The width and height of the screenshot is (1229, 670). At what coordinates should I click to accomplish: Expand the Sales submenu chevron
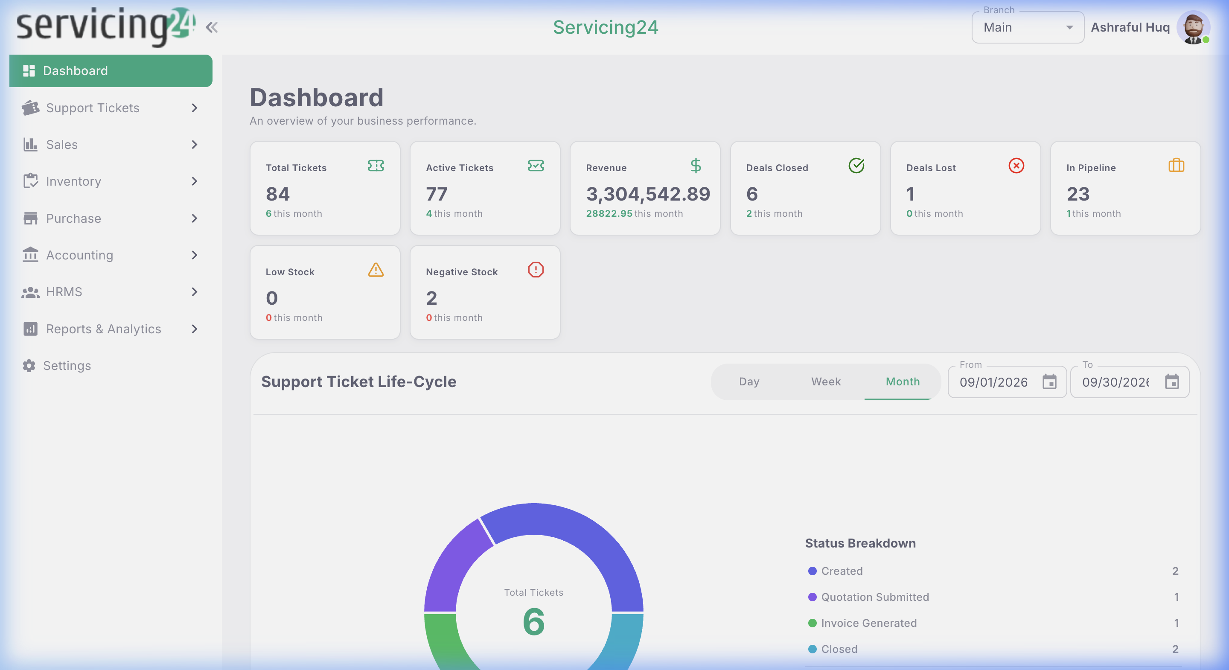point(194,145)
